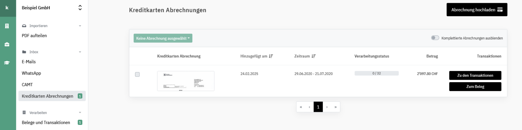
Task: Open the WhatsApp inbox
Action: (x=31, y=73)
